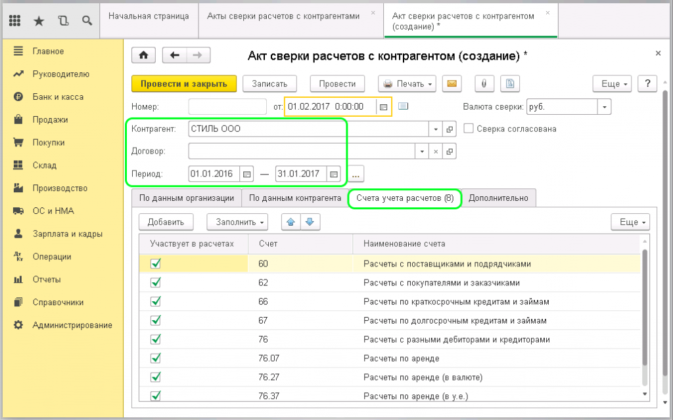This screenshot has height=420, width=673.
Task: Click into the Договор input field
Action: point(302,152)
